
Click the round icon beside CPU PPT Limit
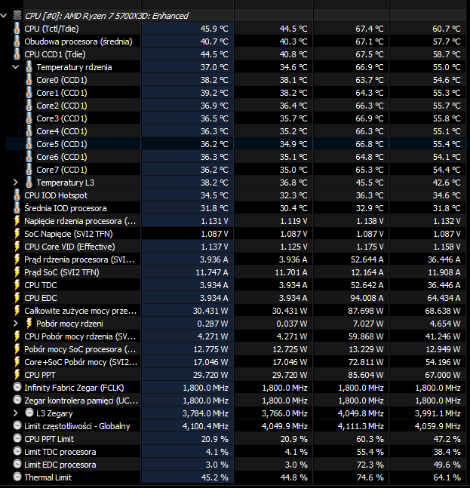(17, 439)
